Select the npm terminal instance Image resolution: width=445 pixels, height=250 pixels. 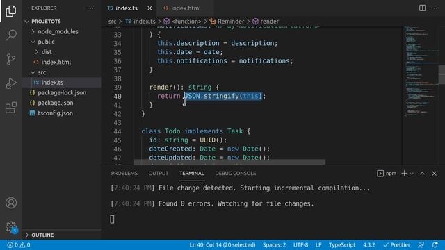click(387, 173)
